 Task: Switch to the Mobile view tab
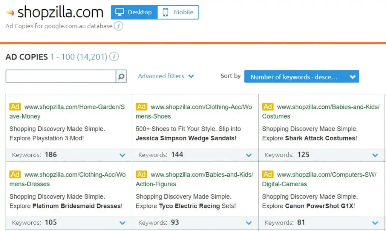(x=178, y=12)
